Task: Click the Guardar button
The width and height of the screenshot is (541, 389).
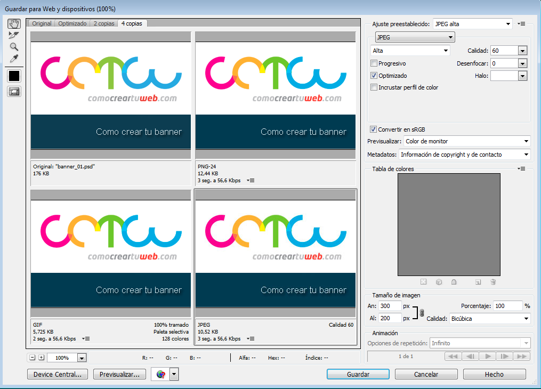Action: (358, 374)
